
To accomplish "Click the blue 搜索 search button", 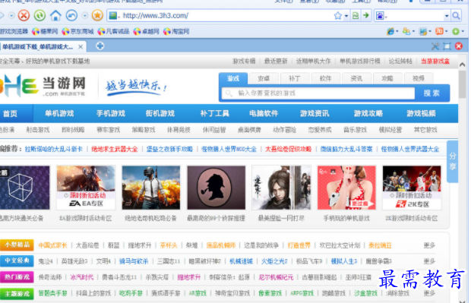I will [431, 93].
